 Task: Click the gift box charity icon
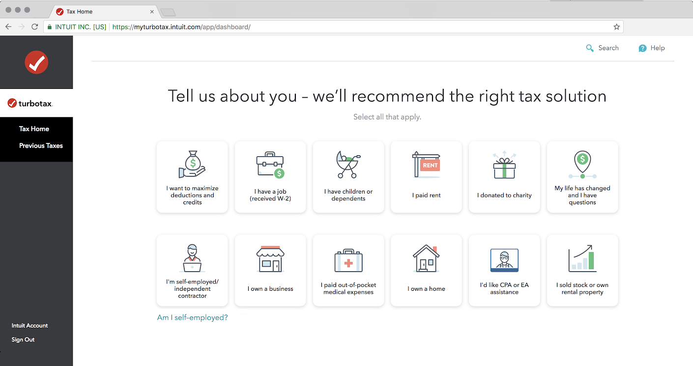pos(504,165)
